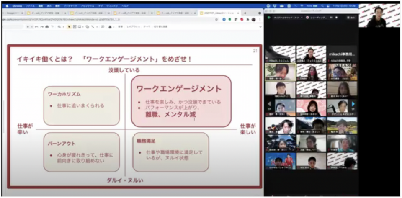Open the 編集 menu
This screenshot has width=402, height=198.
tap(41, 6)
